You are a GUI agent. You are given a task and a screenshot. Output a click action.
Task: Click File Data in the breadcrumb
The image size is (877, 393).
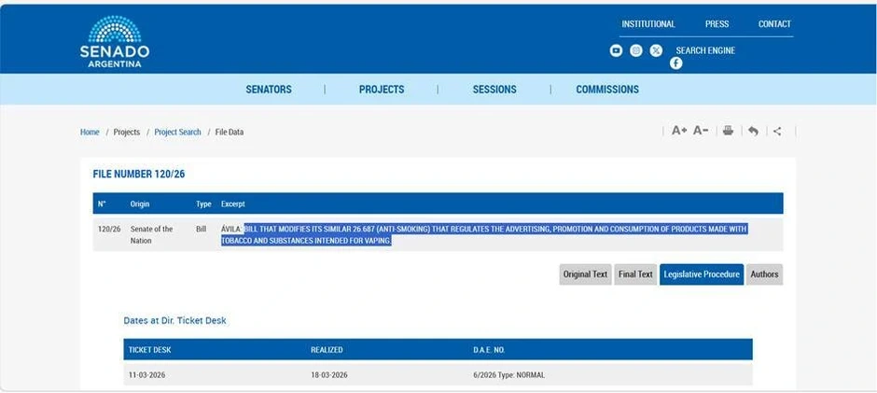pos(230,133)
